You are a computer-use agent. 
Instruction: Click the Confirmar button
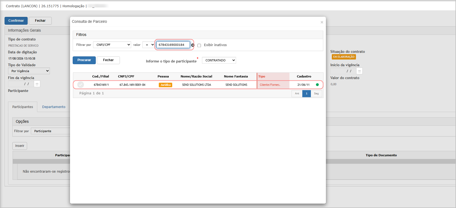pyautogui.click(x=16, y=21)
